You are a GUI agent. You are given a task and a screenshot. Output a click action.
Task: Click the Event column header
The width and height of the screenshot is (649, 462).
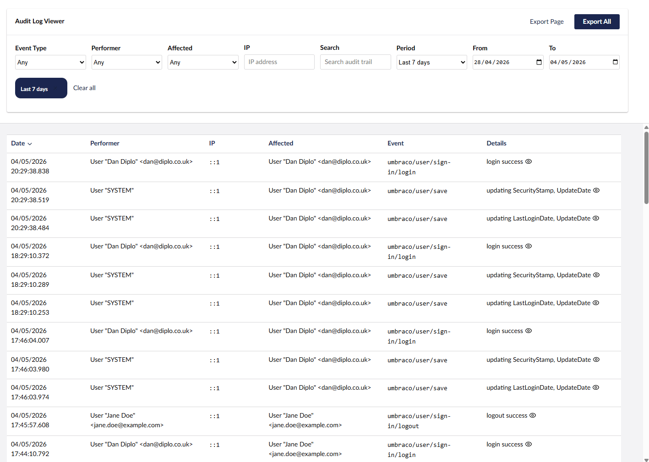(396, 143)
